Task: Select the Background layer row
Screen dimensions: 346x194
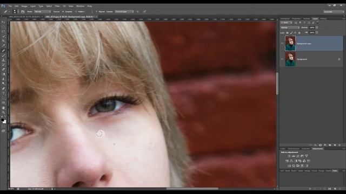Action: pyautogui.click(x=311, y=59)
